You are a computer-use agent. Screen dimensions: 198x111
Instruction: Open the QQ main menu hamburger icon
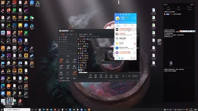click(x=116, y=58)
